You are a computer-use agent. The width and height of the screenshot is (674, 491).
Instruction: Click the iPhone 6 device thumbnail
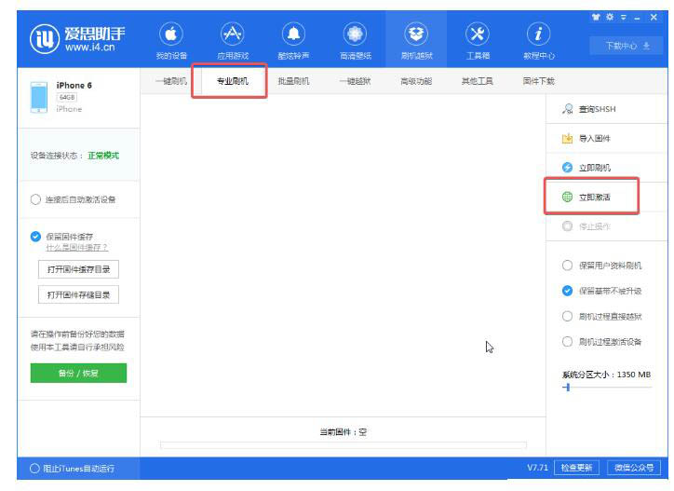pyautogui.click(x=39, y=97)
